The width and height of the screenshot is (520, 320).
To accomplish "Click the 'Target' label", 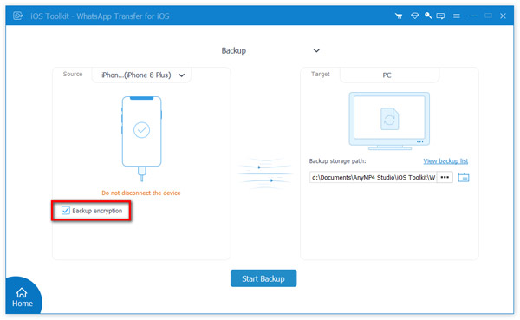I will click(321, 74).
